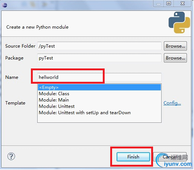Select the <Empty> template
Viewport: 194px width, 170px height.
point(99,87)
